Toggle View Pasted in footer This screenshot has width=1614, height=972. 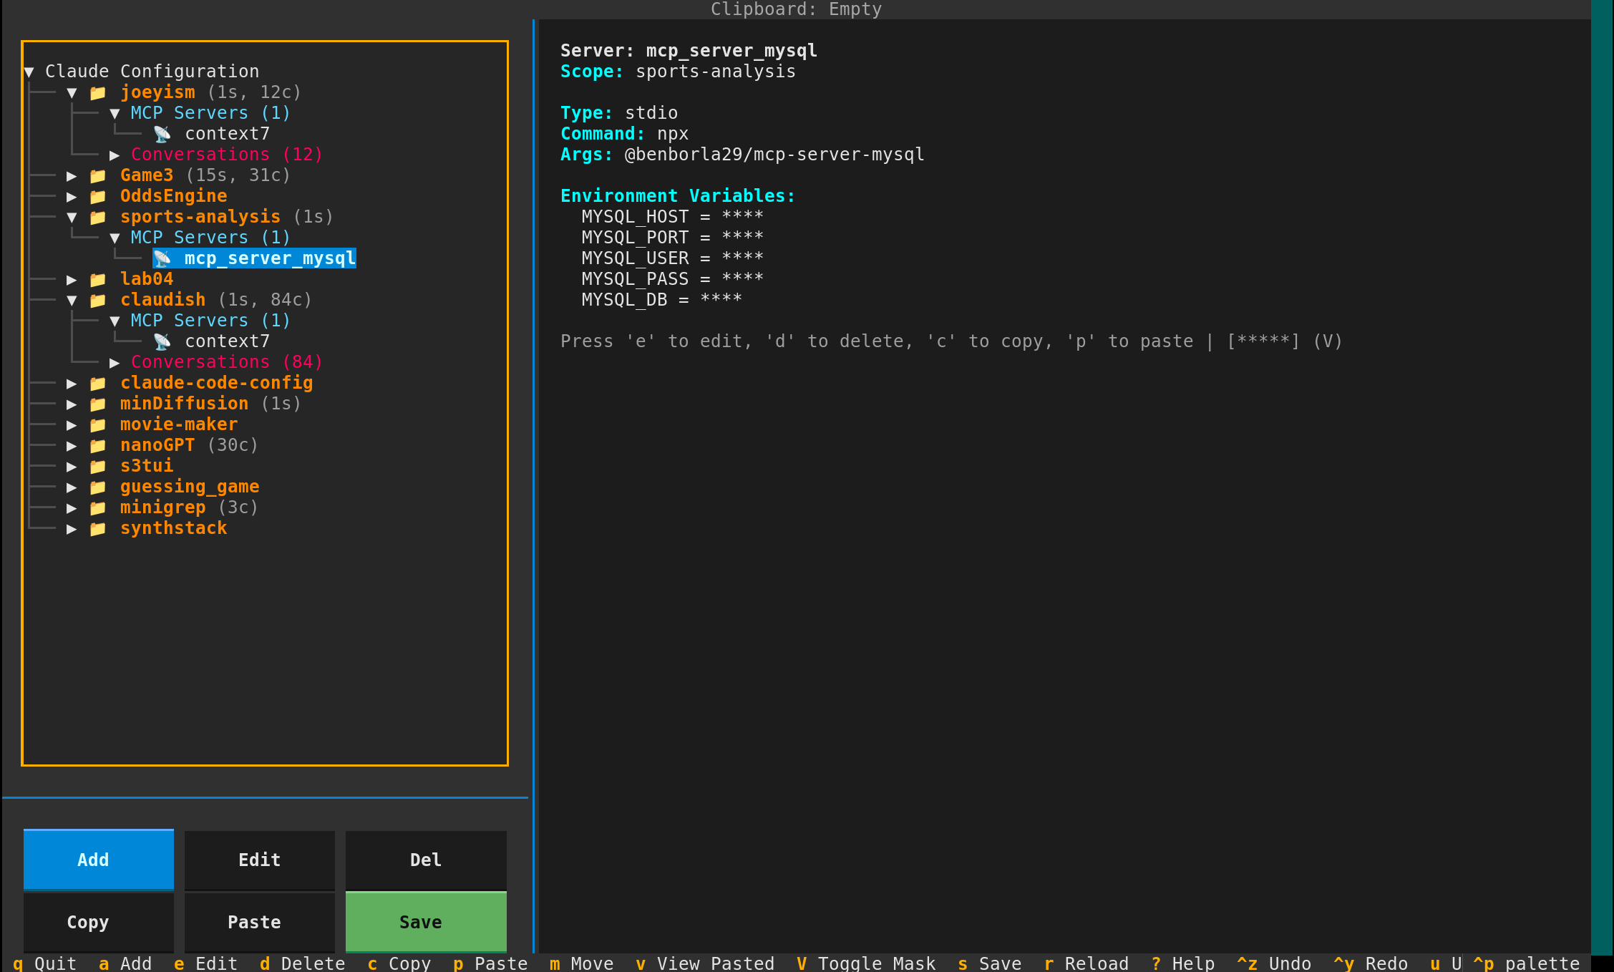coord(705,963)
